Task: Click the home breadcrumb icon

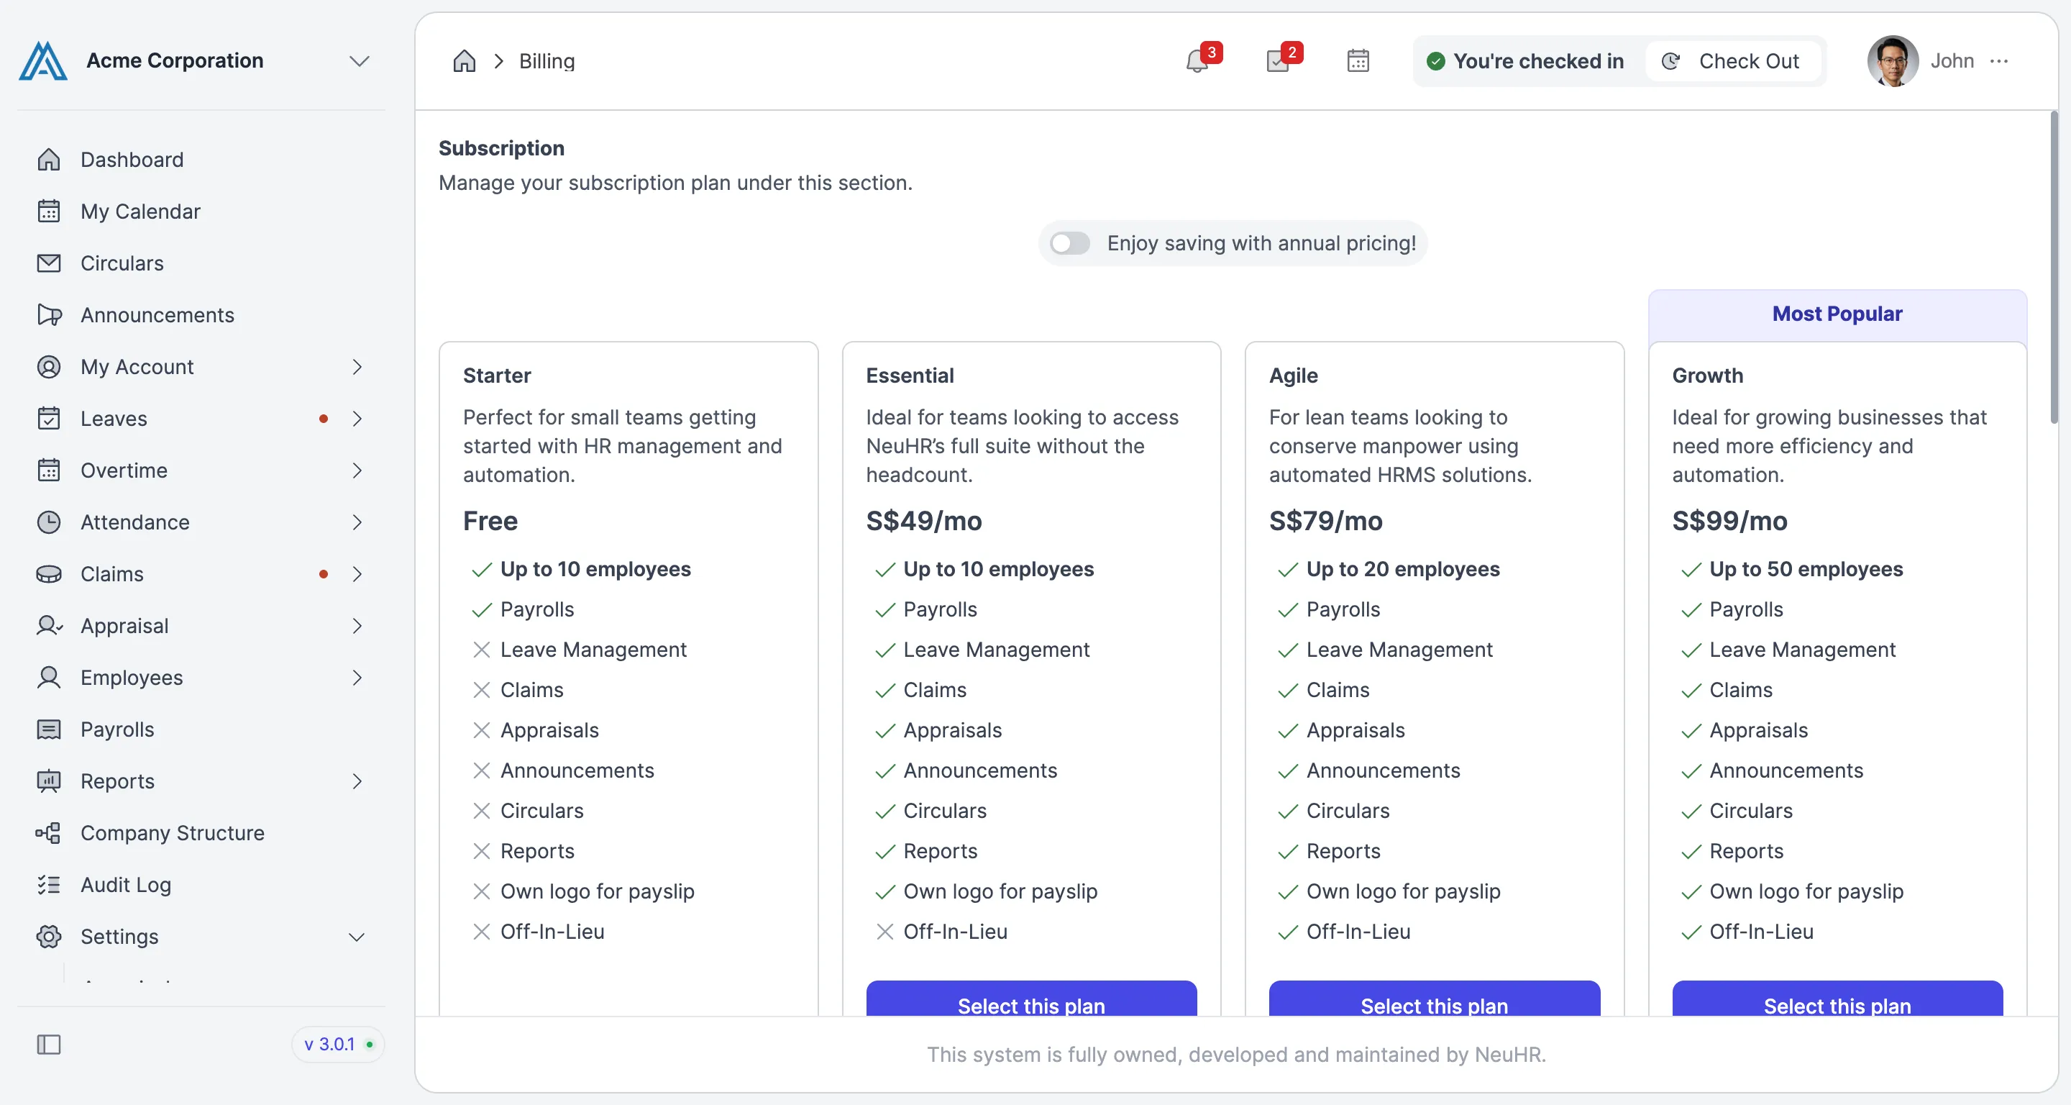Action: (x=465, y=61)
